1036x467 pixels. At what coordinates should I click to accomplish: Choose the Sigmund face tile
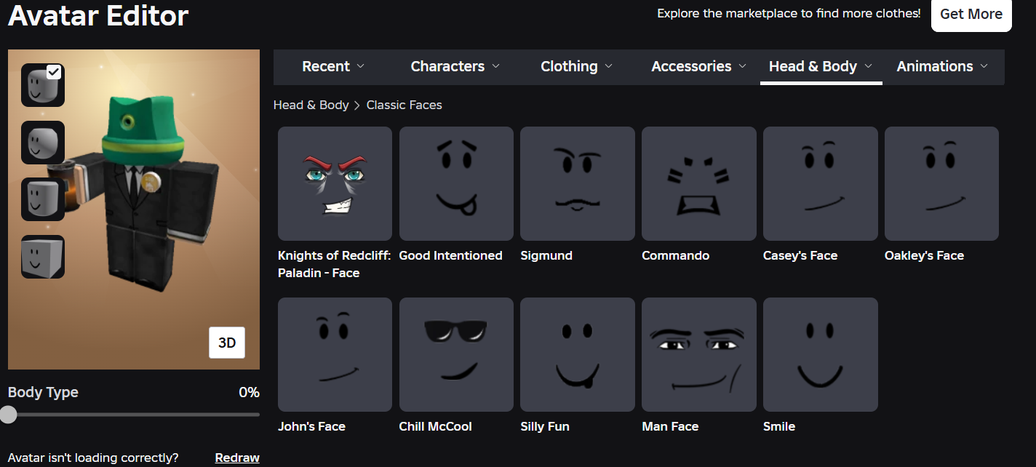click(x=578, y=183)
